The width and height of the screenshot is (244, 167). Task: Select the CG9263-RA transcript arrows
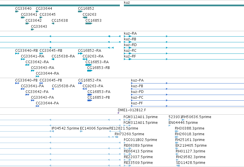click(85, 59)
